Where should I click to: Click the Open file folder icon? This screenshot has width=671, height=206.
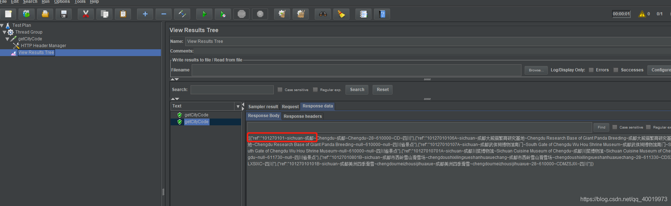click(45, 14)
